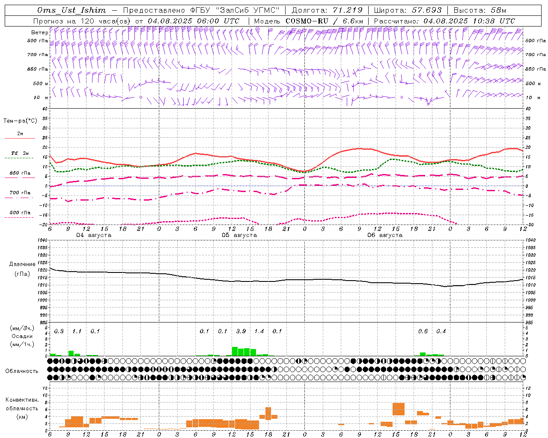This screenshot has height=438, width=548.
Task: Select the red 2м legend line sample
Action: coord(20,139)
